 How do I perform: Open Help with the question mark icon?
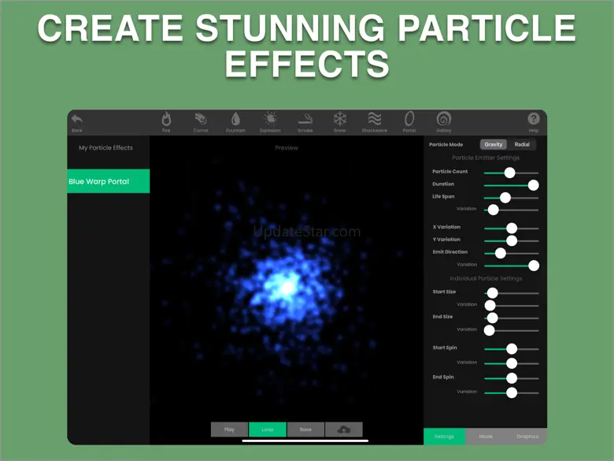pyautogui.click(x=534, y=119)
